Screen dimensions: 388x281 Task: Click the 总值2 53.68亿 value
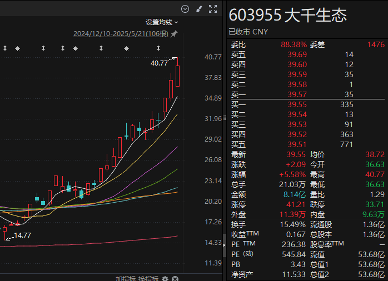371,274
